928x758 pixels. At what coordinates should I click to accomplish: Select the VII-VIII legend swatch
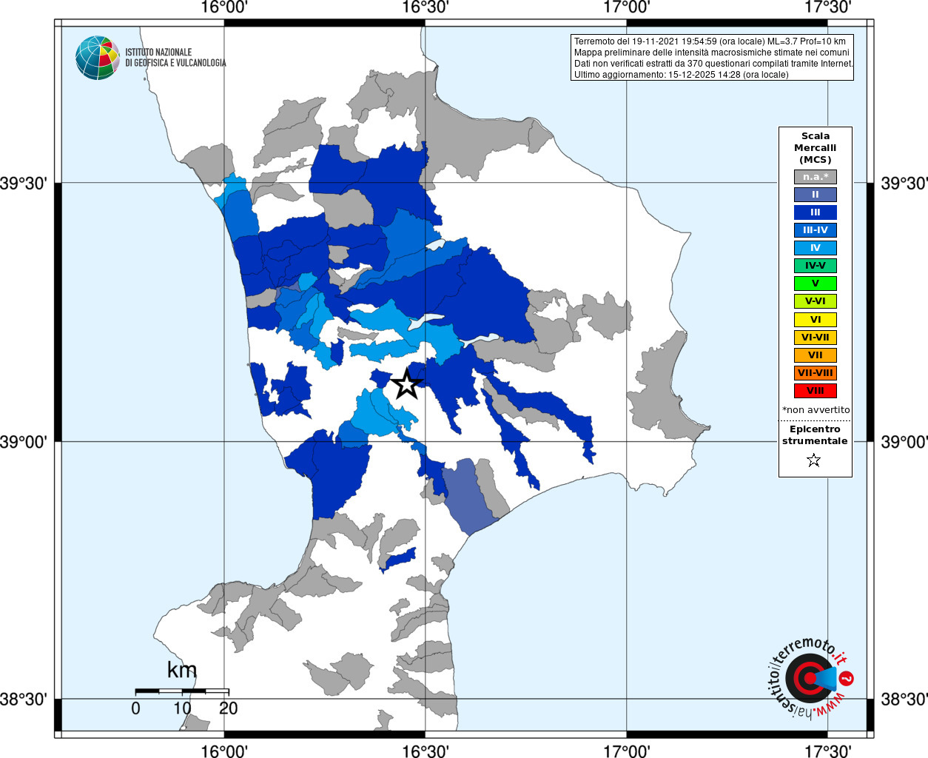pyautogui.click(x=816, y=373)
